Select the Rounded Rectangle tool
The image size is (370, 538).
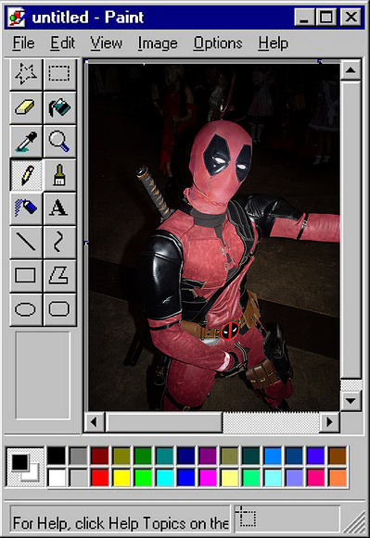[x=59, y=309]
